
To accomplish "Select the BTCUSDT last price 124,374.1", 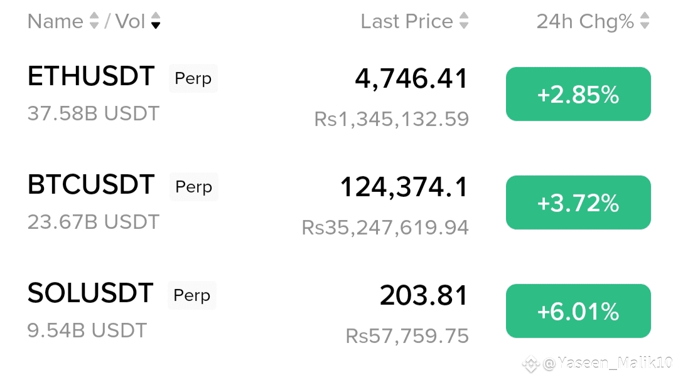I will pos(404,187).
